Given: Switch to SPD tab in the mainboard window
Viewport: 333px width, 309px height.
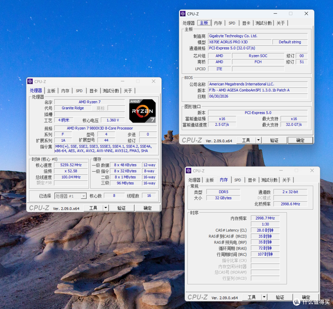Looking at the screenshot, I should tap(232, 23).
